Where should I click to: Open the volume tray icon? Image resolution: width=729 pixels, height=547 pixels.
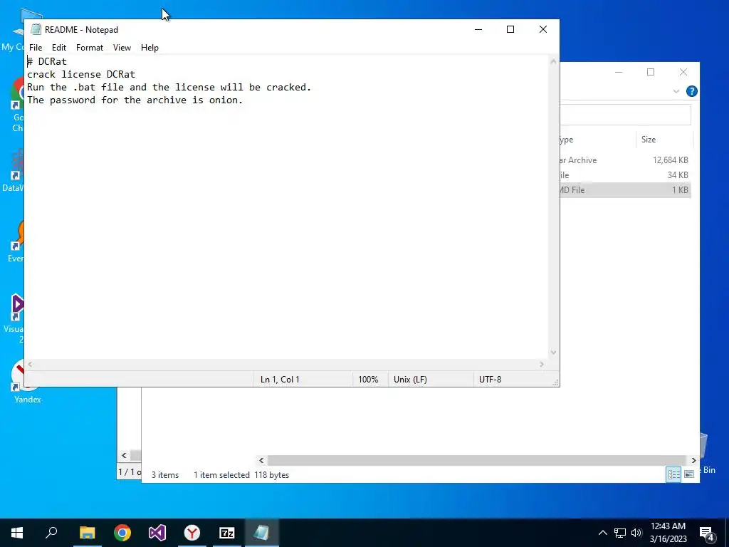click(x=636, y=533)
